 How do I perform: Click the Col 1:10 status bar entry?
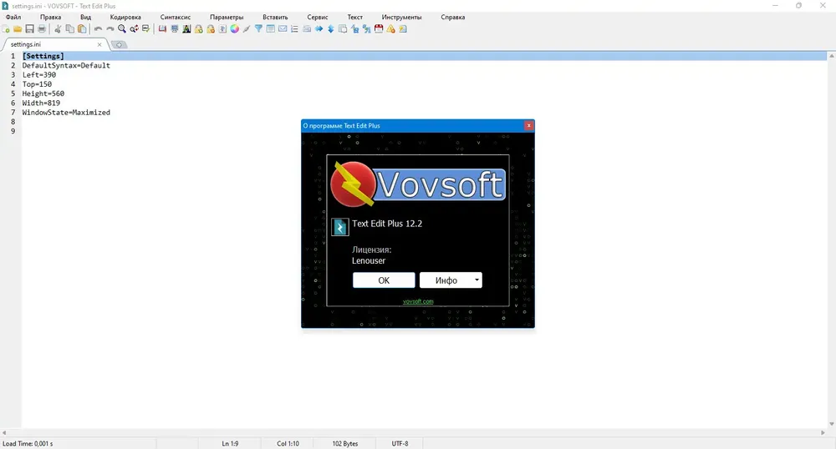point(288,443)
